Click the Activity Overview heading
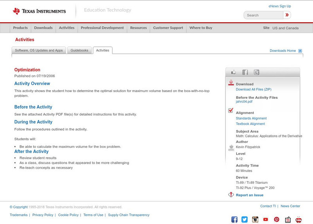 [x=32, y=84]
